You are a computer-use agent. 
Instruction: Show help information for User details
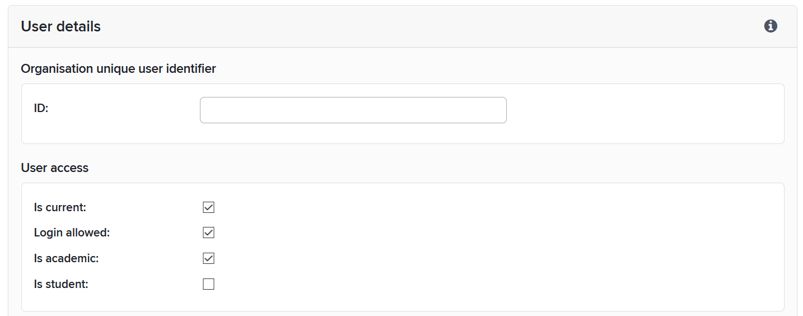tap(771, 26)
